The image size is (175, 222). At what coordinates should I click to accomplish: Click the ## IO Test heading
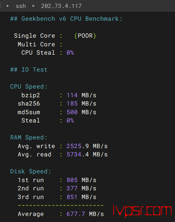click(29, 70)
